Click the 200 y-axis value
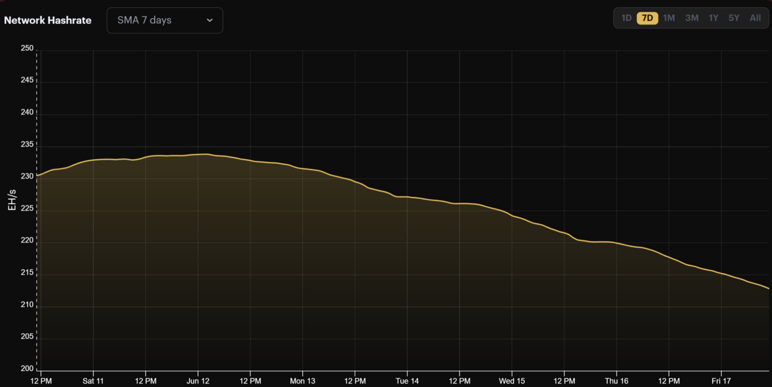This screenshot has width=772, height=387. (27, 369)
